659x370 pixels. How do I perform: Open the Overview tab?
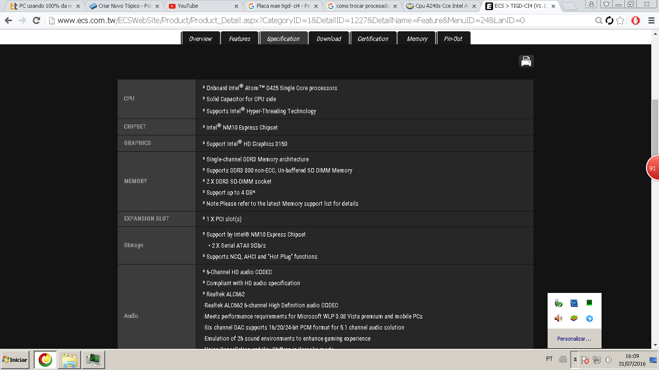click(200, 39)
